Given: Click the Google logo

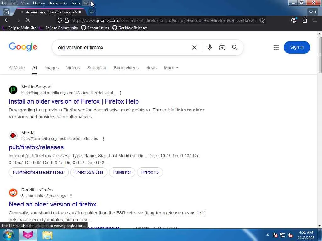Looking at the screenshot, I should coord(23,47).
